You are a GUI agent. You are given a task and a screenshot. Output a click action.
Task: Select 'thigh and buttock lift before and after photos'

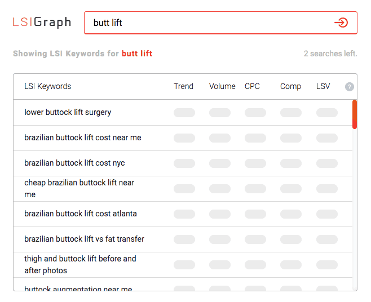point(80,264)
